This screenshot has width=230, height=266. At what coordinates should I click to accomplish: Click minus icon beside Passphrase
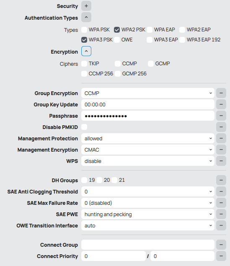(x=221, y=116)
